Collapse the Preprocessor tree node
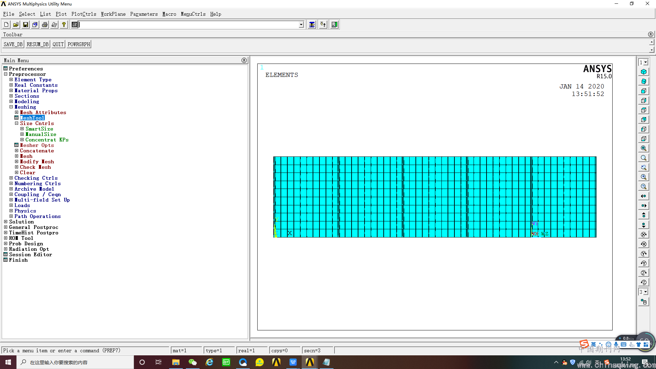The width and height of the screenshot is (656, 369). click(x=5, y=74)
